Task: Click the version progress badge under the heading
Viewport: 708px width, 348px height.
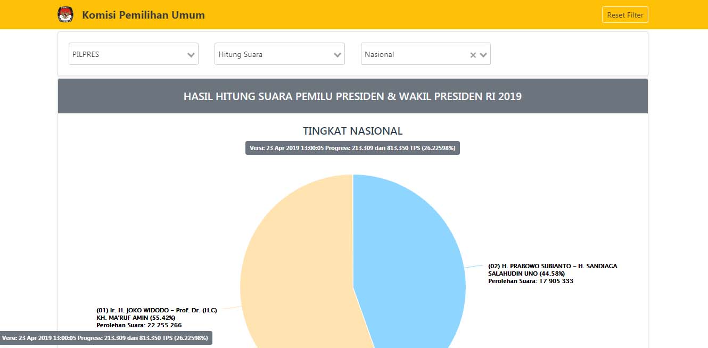Action: click(352, 148)
